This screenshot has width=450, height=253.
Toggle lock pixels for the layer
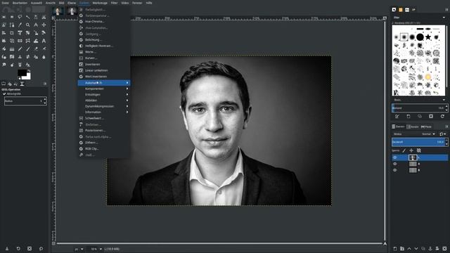[404, 150]
